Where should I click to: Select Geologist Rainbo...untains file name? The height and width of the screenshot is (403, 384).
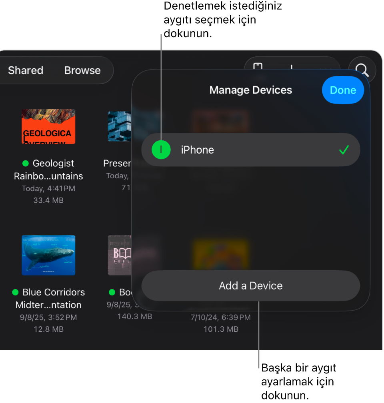coord(48,170)
